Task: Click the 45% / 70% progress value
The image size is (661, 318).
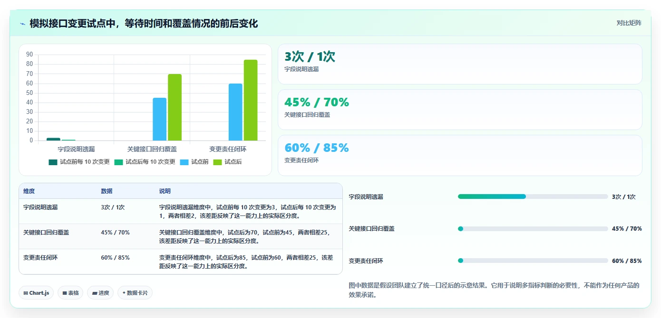Action: pyautogui.click(x=627, y=229)
